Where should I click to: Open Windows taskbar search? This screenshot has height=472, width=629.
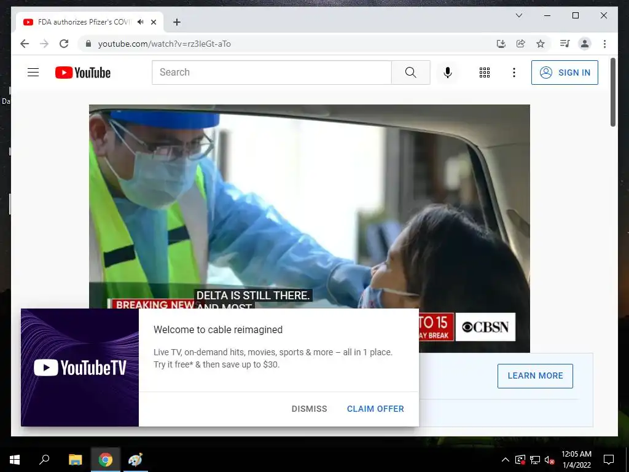pos(44,460)
